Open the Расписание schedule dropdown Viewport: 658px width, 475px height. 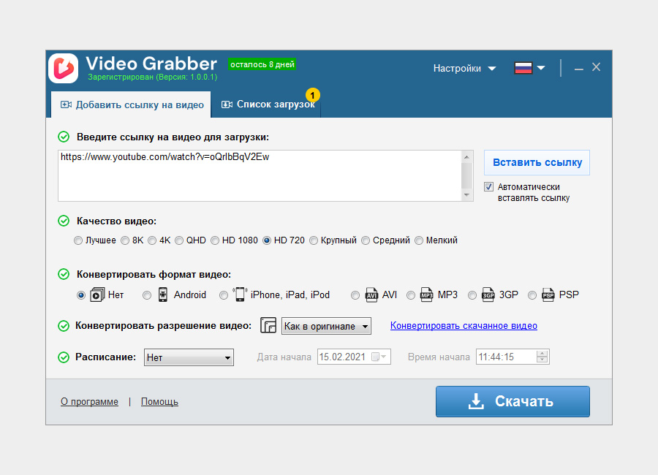[229, 357]
